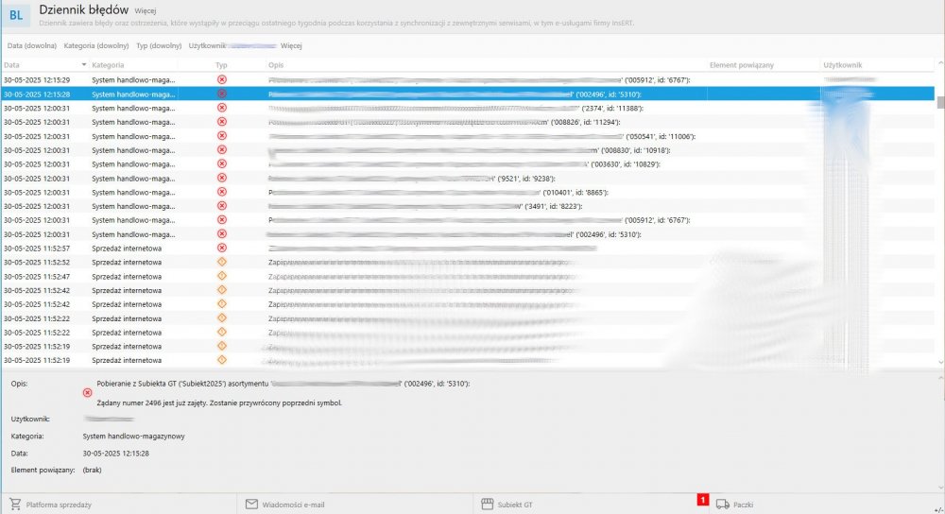The height and width of the screenshot is (514, 945).
Task: Click the sort arrow on Data column
Action: [x=84, y=65]
